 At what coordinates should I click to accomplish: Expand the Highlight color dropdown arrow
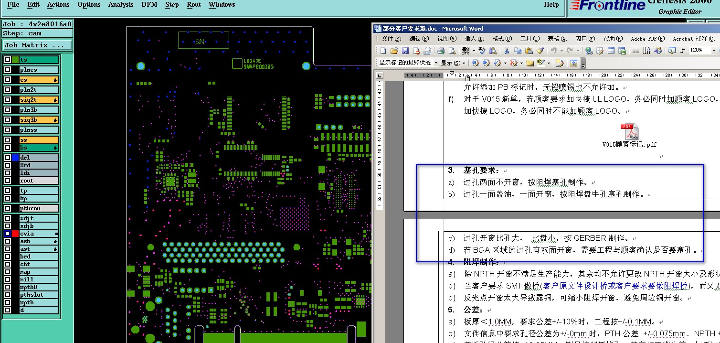(549, 63)
